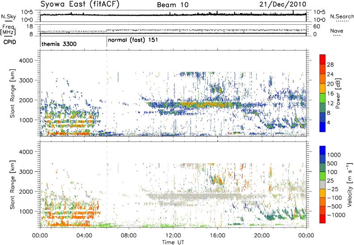Click the power scale value '16'
This screenshot has height=245, width=354.
point(330,94)
